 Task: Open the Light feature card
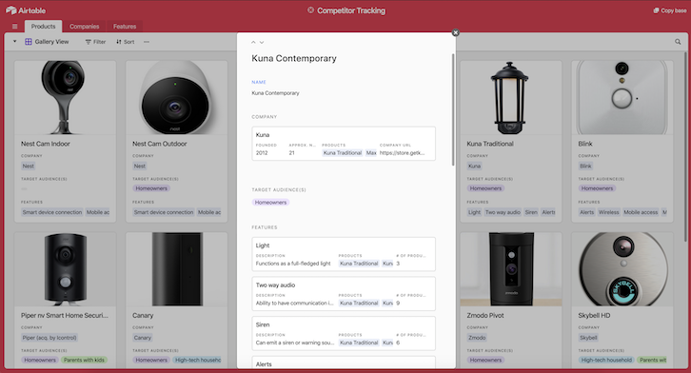point(344,254)
